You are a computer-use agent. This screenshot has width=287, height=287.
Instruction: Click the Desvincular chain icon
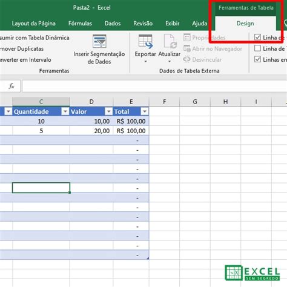point(187,59)
